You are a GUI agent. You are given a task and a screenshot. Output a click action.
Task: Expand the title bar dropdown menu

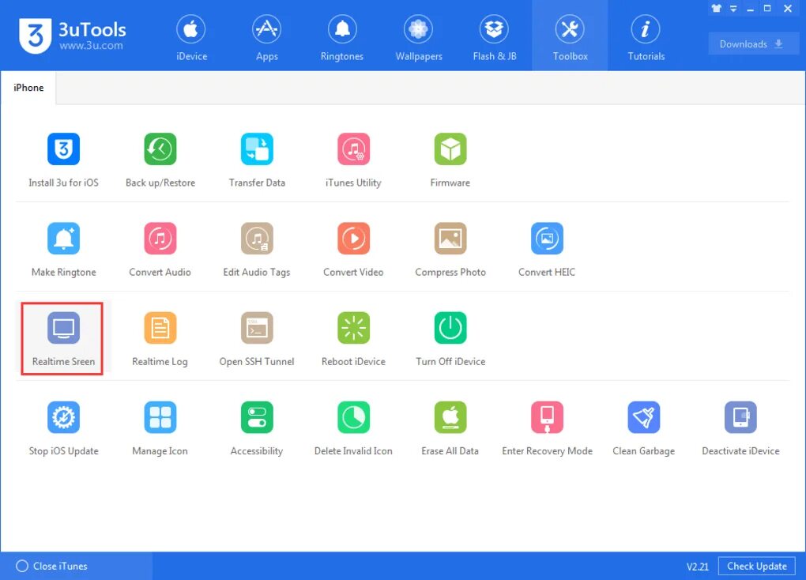point(733,8)
